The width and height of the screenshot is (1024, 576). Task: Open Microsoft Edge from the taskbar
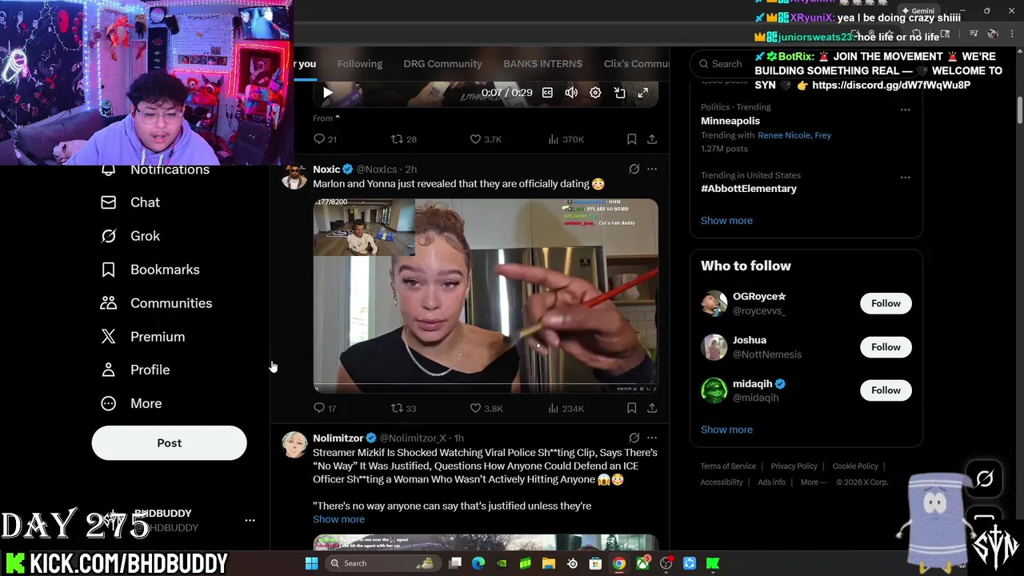(478, 563)
